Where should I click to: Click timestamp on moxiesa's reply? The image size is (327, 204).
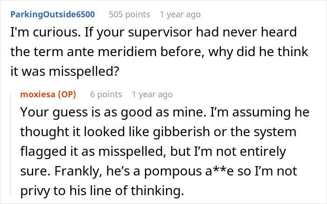(x=152, y=95)
